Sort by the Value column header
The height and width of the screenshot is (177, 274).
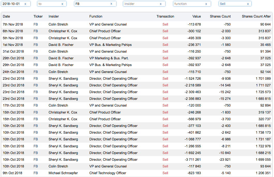(x=197, y=17)
